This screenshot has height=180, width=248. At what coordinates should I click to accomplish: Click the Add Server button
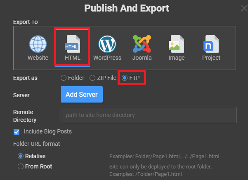[82, 94]
